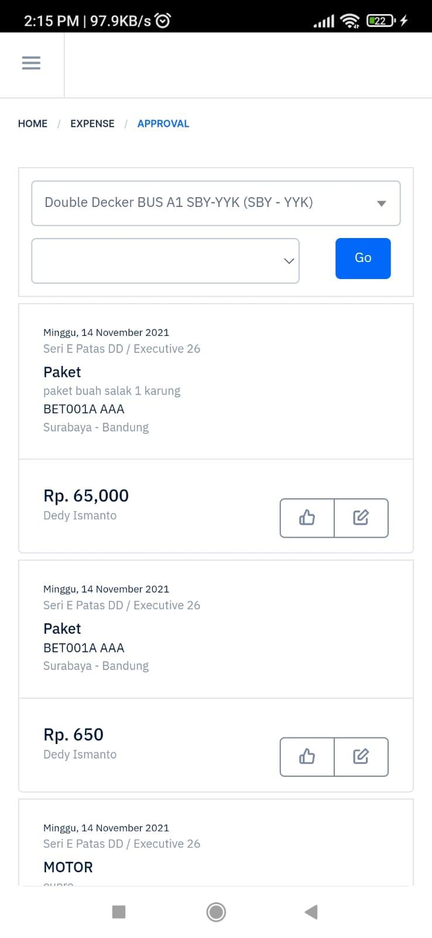Open the MOTOR expense card
Viewport: 432px width, 938px height.
(216, 842)
